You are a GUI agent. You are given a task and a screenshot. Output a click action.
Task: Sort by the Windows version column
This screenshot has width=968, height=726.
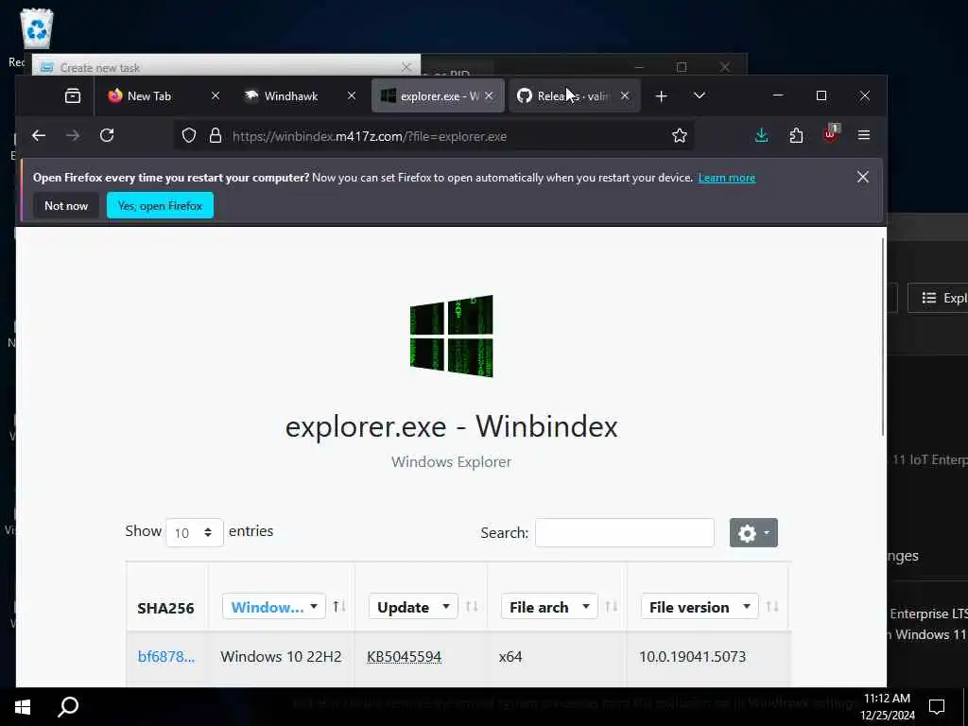pos(339,607)
